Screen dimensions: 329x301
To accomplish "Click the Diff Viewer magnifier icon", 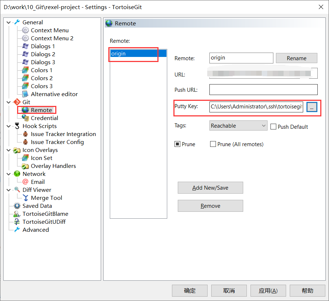I will point(17,190).
